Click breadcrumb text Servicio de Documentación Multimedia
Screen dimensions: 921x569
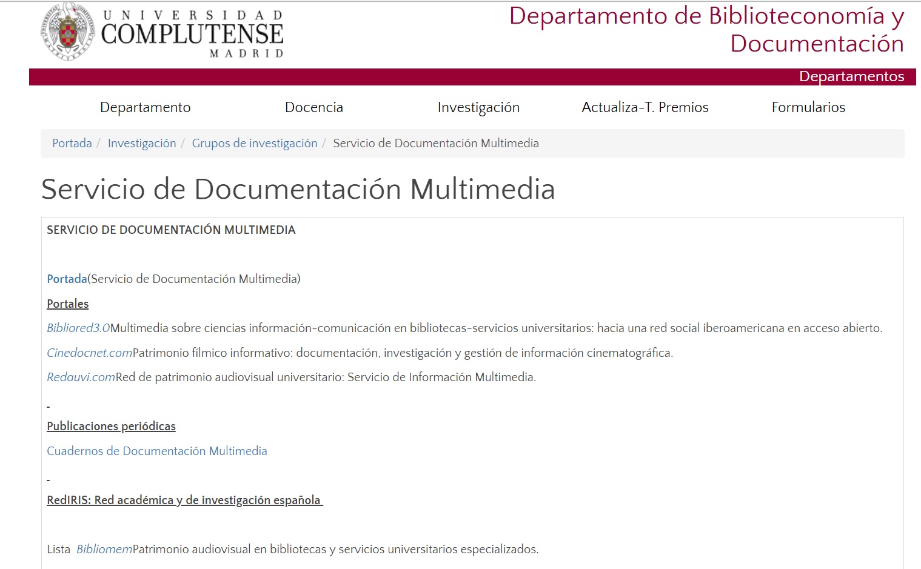(x=436, y=143)
